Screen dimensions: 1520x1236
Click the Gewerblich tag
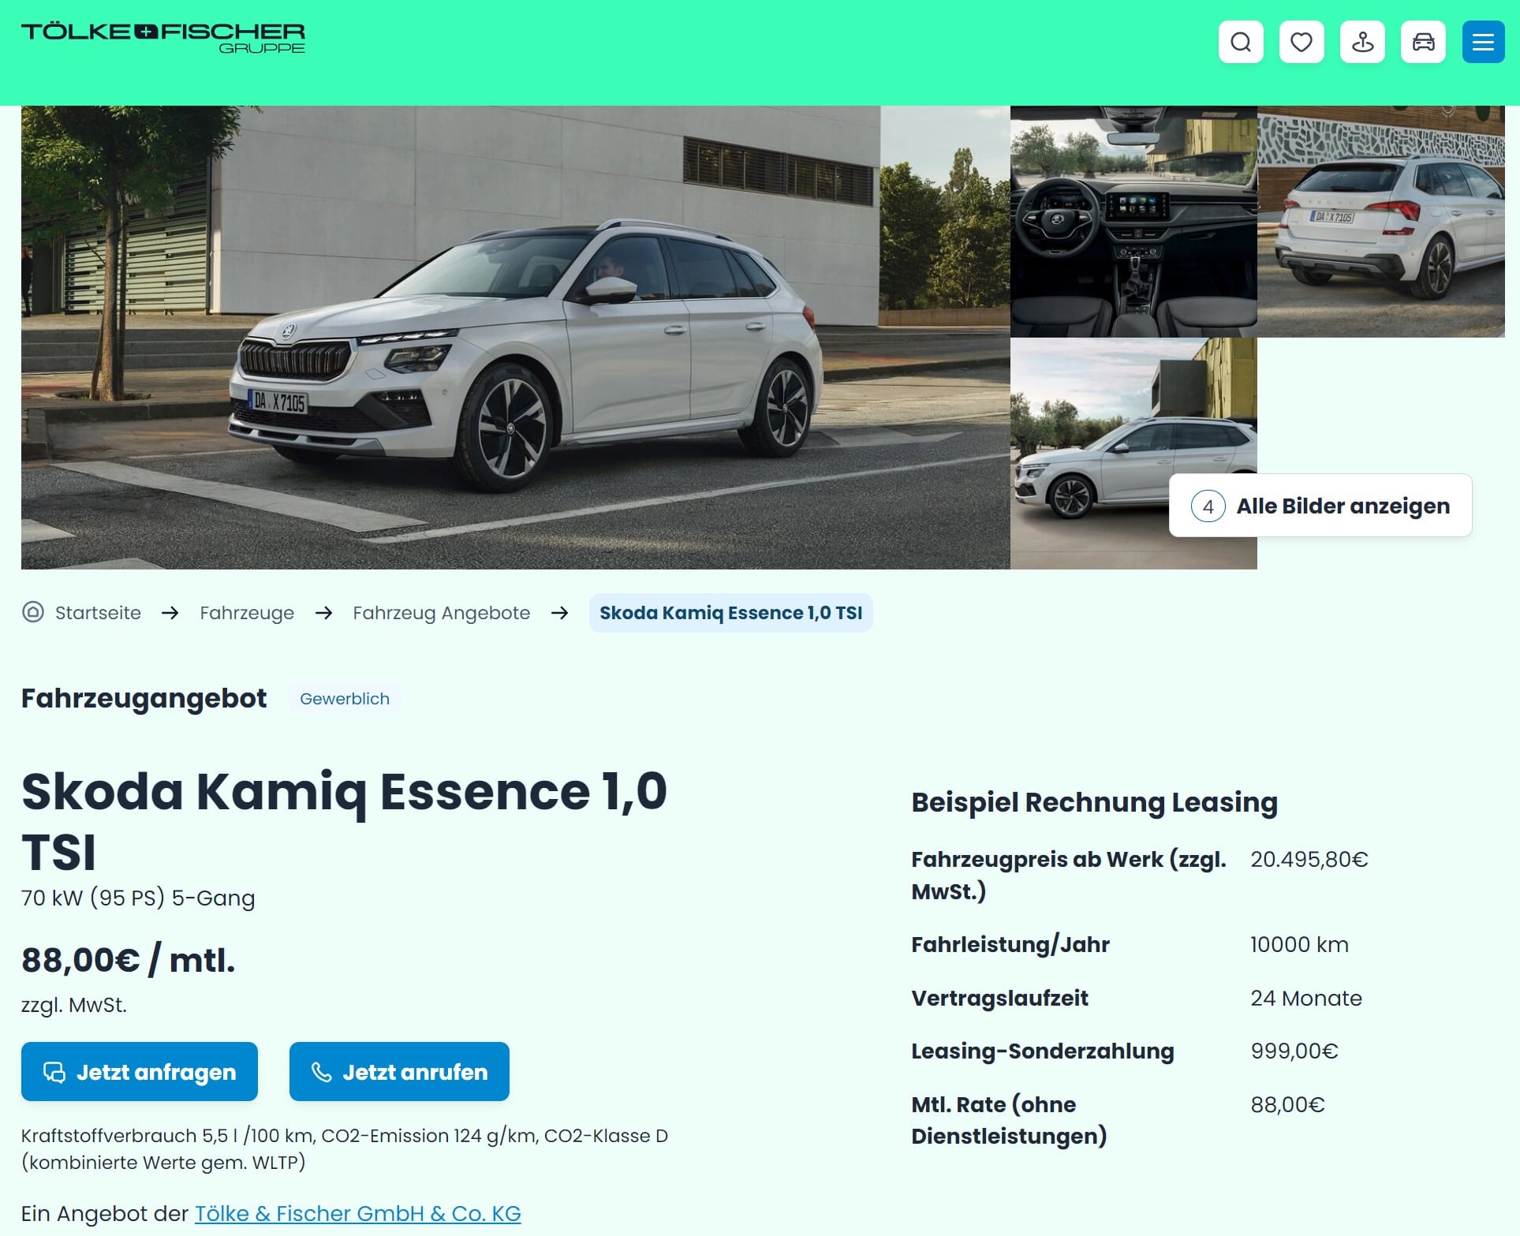345,699
